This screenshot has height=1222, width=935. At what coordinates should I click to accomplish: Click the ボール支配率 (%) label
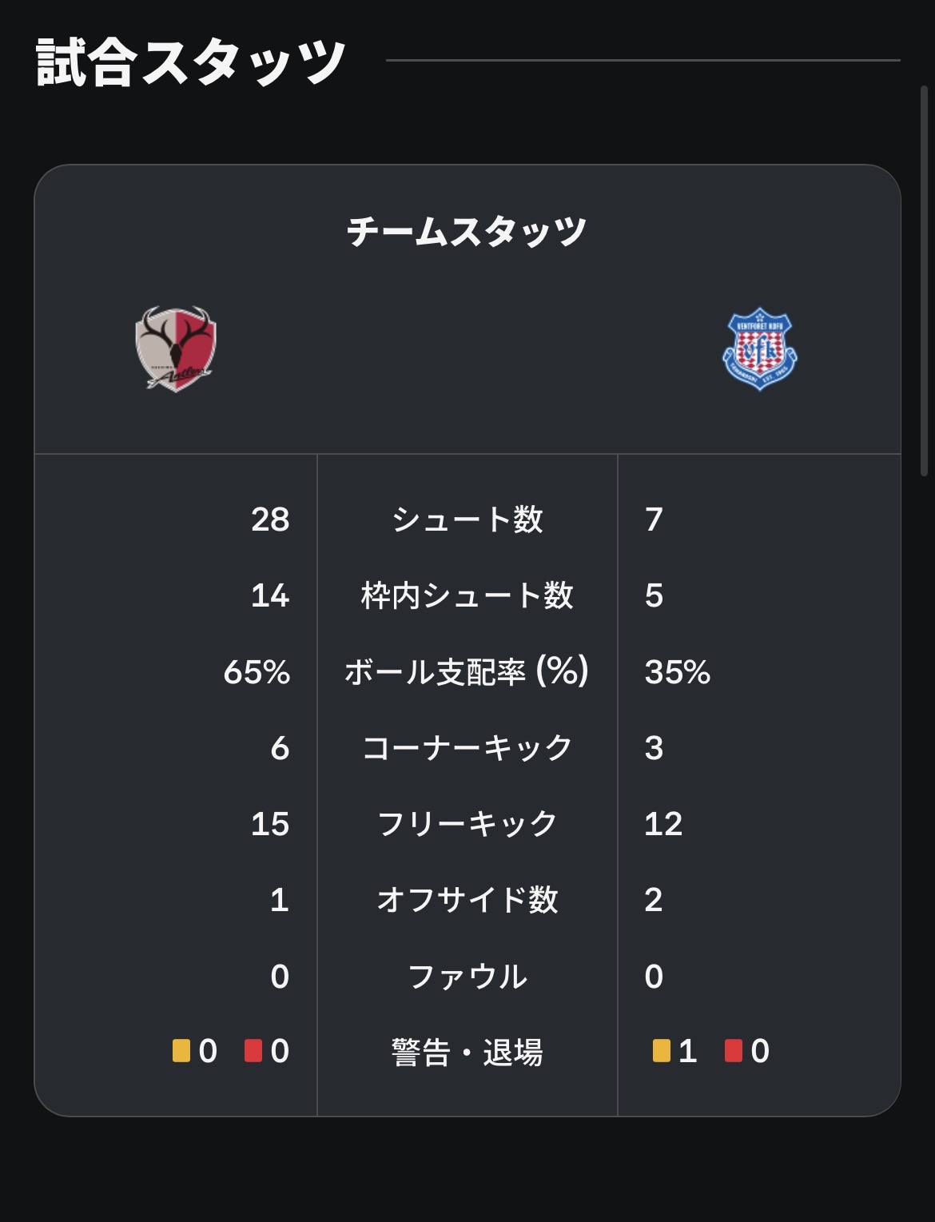(467, 671)
